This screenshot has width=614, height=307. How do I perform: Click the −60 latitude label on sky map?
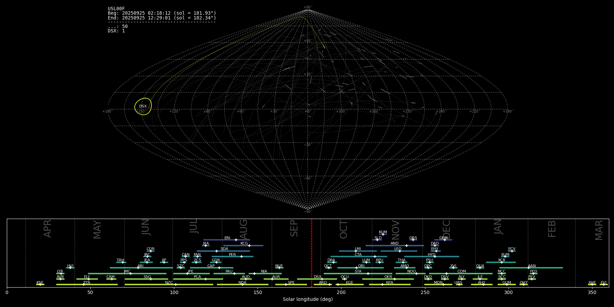307,178
